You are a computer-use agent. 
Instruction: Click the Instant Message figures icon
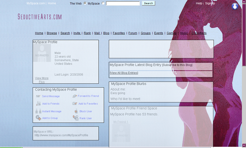tap(38, 111)
